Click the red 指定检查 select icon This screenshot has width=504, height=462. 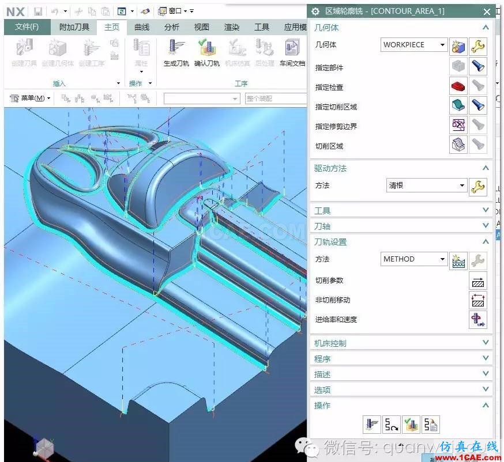458,86
